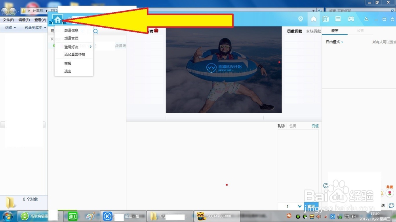Screen dimensions: 396x222
Task: Open the webcam icon in YY header
Action: pos(301,19)
